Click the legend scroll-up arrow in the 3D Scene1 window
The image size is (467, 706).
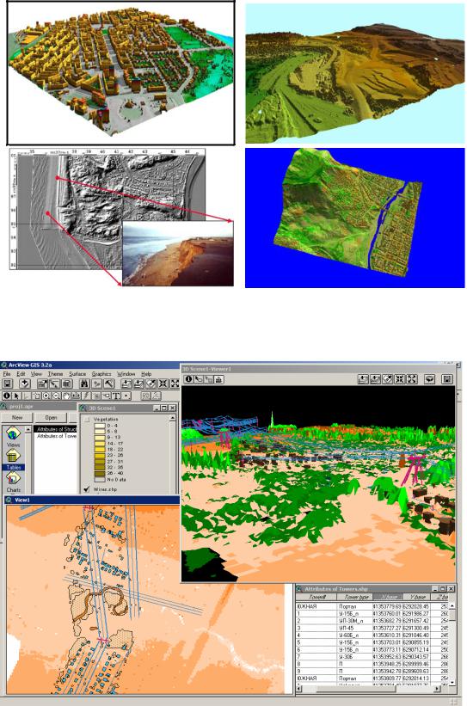173,418
